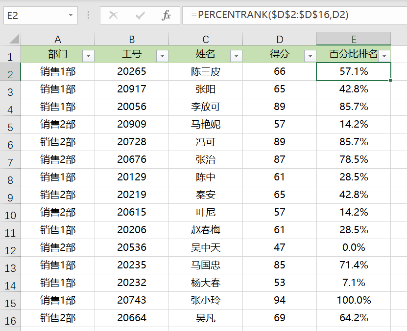This screenshot has height=331, width=407.
Task: Select percent rank cell 100.0%
Action: [354, 300]
